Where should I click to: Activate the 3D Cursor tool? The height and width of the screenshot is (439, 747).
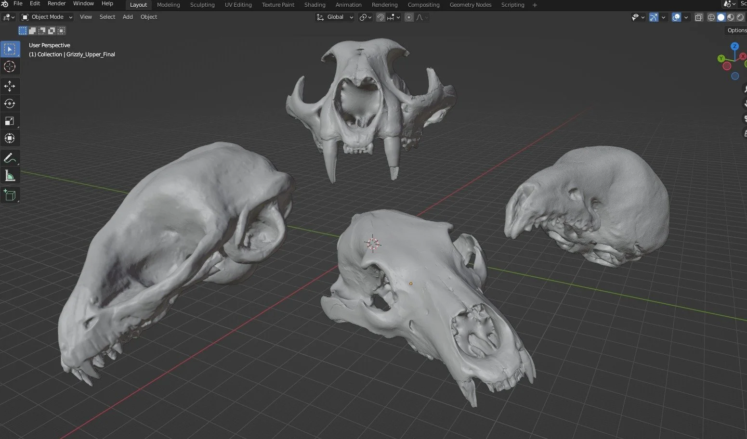[x=10, y=66]
